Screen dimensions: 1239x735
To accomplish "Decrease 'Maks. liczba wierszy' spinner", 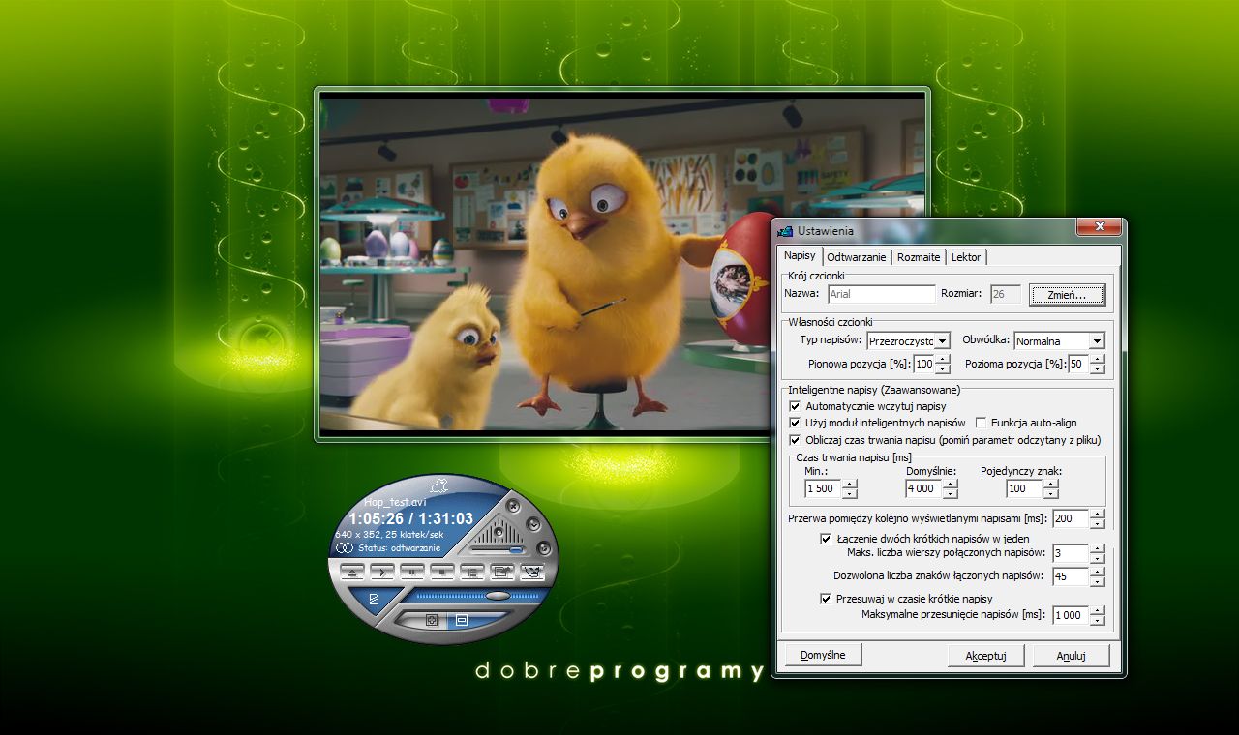I will [x=1097, y=559].
